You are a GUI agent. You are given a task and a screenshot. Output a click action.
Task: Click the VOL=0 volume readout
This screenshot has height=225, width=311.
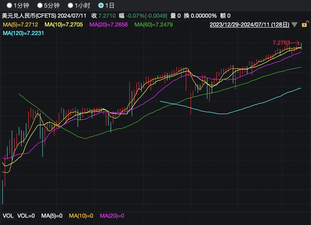(x=26, y=216)
